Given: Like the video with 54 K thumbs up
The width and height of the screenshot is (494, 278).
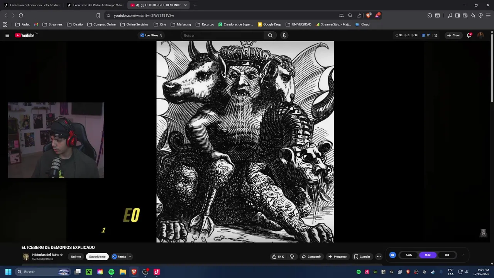Looking at the screenshot, I should click(x=278, y=256).
